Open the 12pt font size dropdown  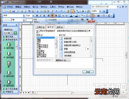point(33,16)
